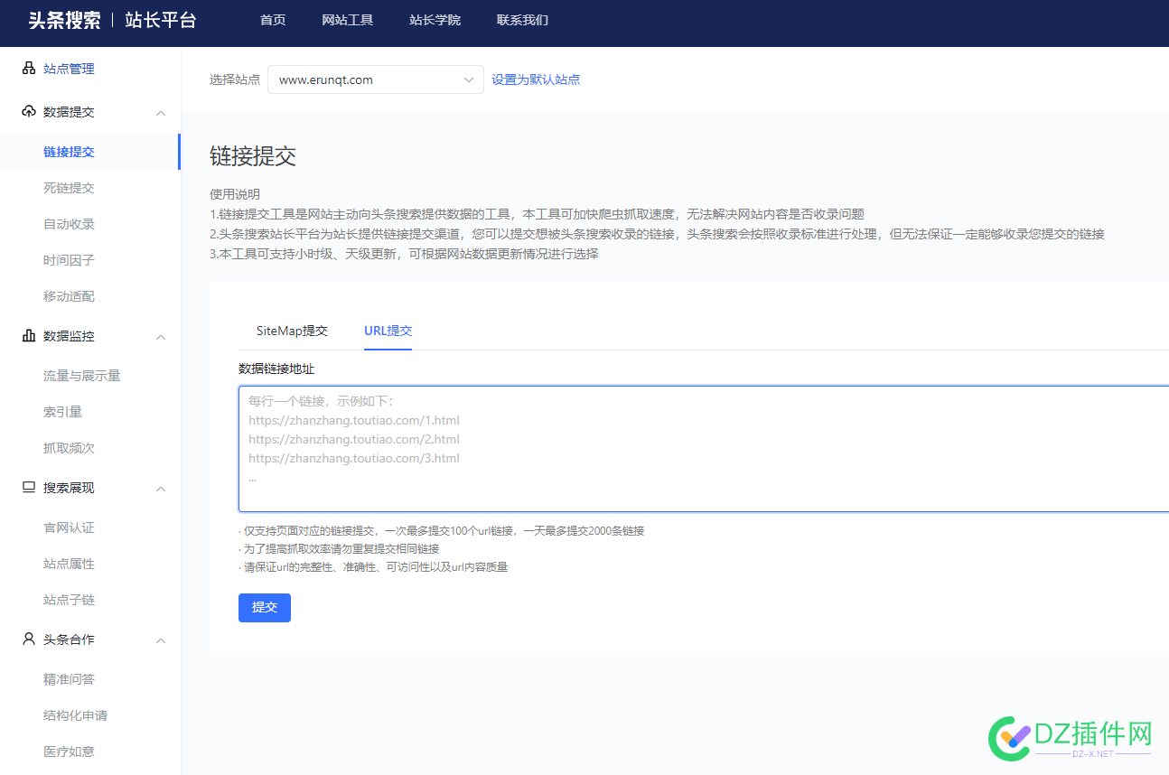Screen dimensions: 1169x775
Task: Click the 站长平台 header title
Action: point(161,20)
